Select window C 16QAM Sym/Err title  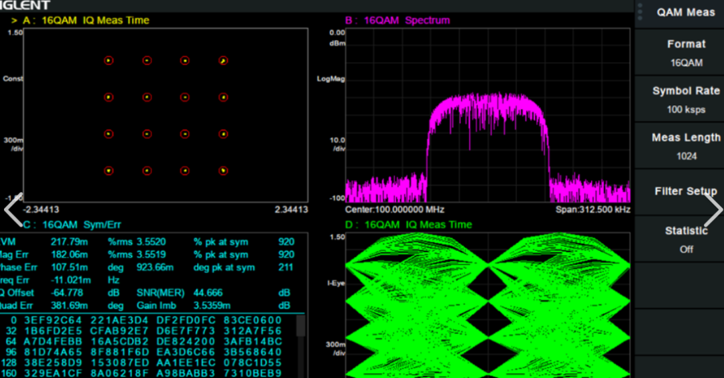pos(72,225)
